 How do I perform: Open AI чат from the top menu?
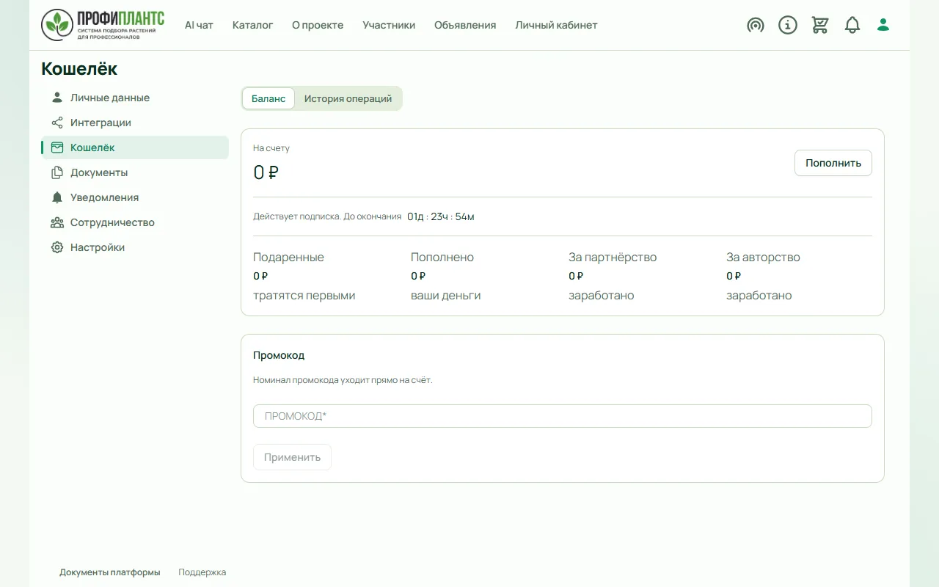point(199,25)
